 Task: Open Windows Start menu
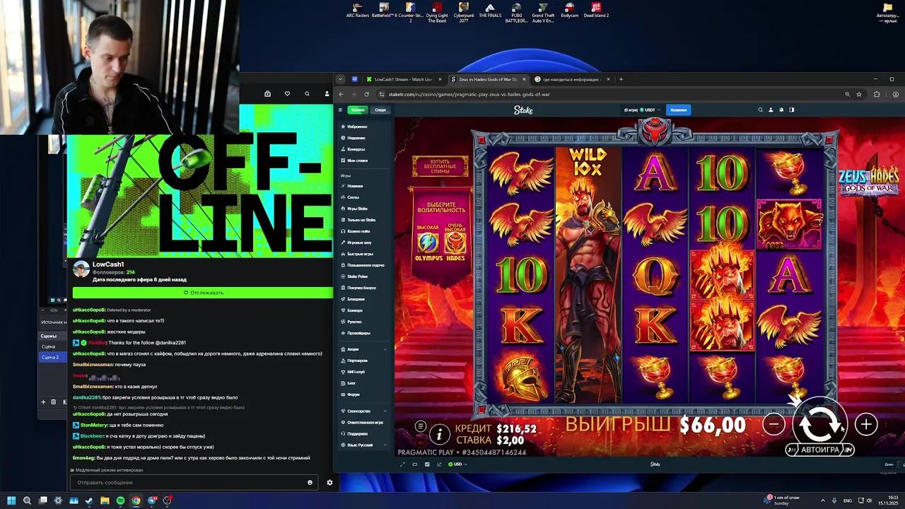click(11, 501)
